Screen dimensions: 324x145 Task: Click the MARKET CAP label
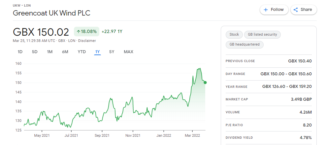237,99
